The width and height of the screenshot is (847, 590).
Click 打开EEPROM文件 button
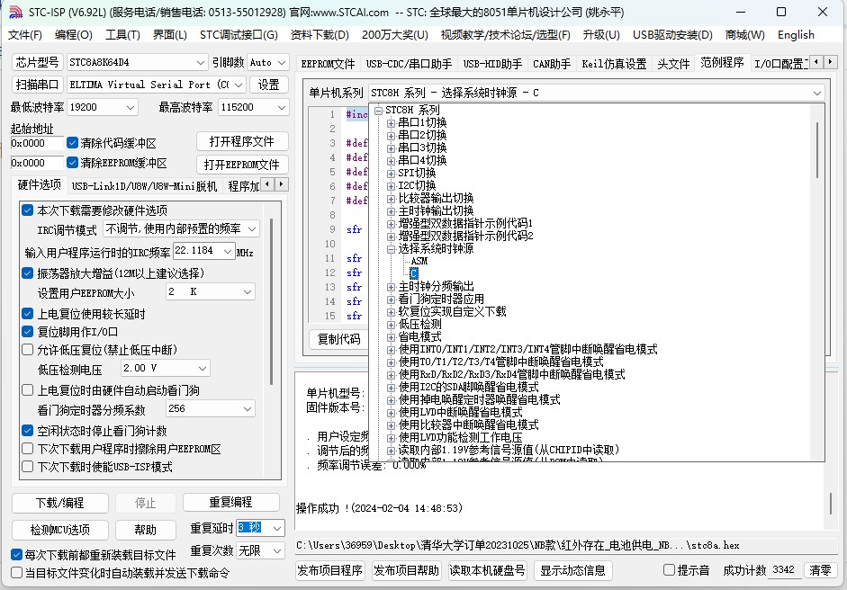coord(242,164)
